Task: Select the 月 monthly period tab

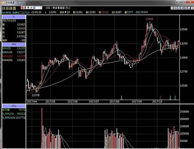Action: coord(28,8)
